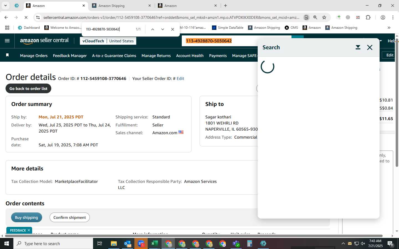Collapse the Search panel
The height and width of the screenshot is (249, 399).
pos(358,47)
